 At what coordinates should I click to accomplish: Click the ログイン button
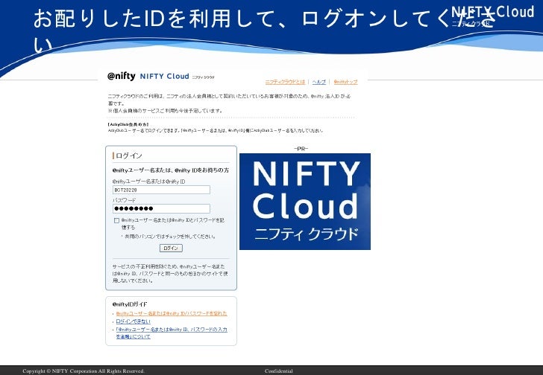[171, 248]
